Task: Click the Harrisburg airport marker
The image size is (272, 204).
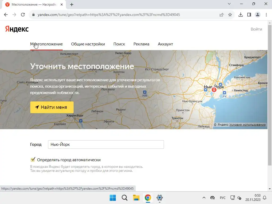Action: point(81,121)
